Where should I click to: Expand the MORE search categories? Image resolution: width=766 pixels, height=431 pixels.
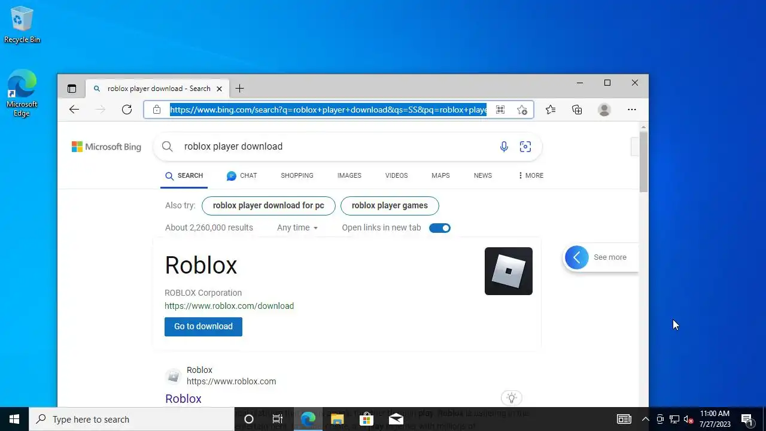530,175
